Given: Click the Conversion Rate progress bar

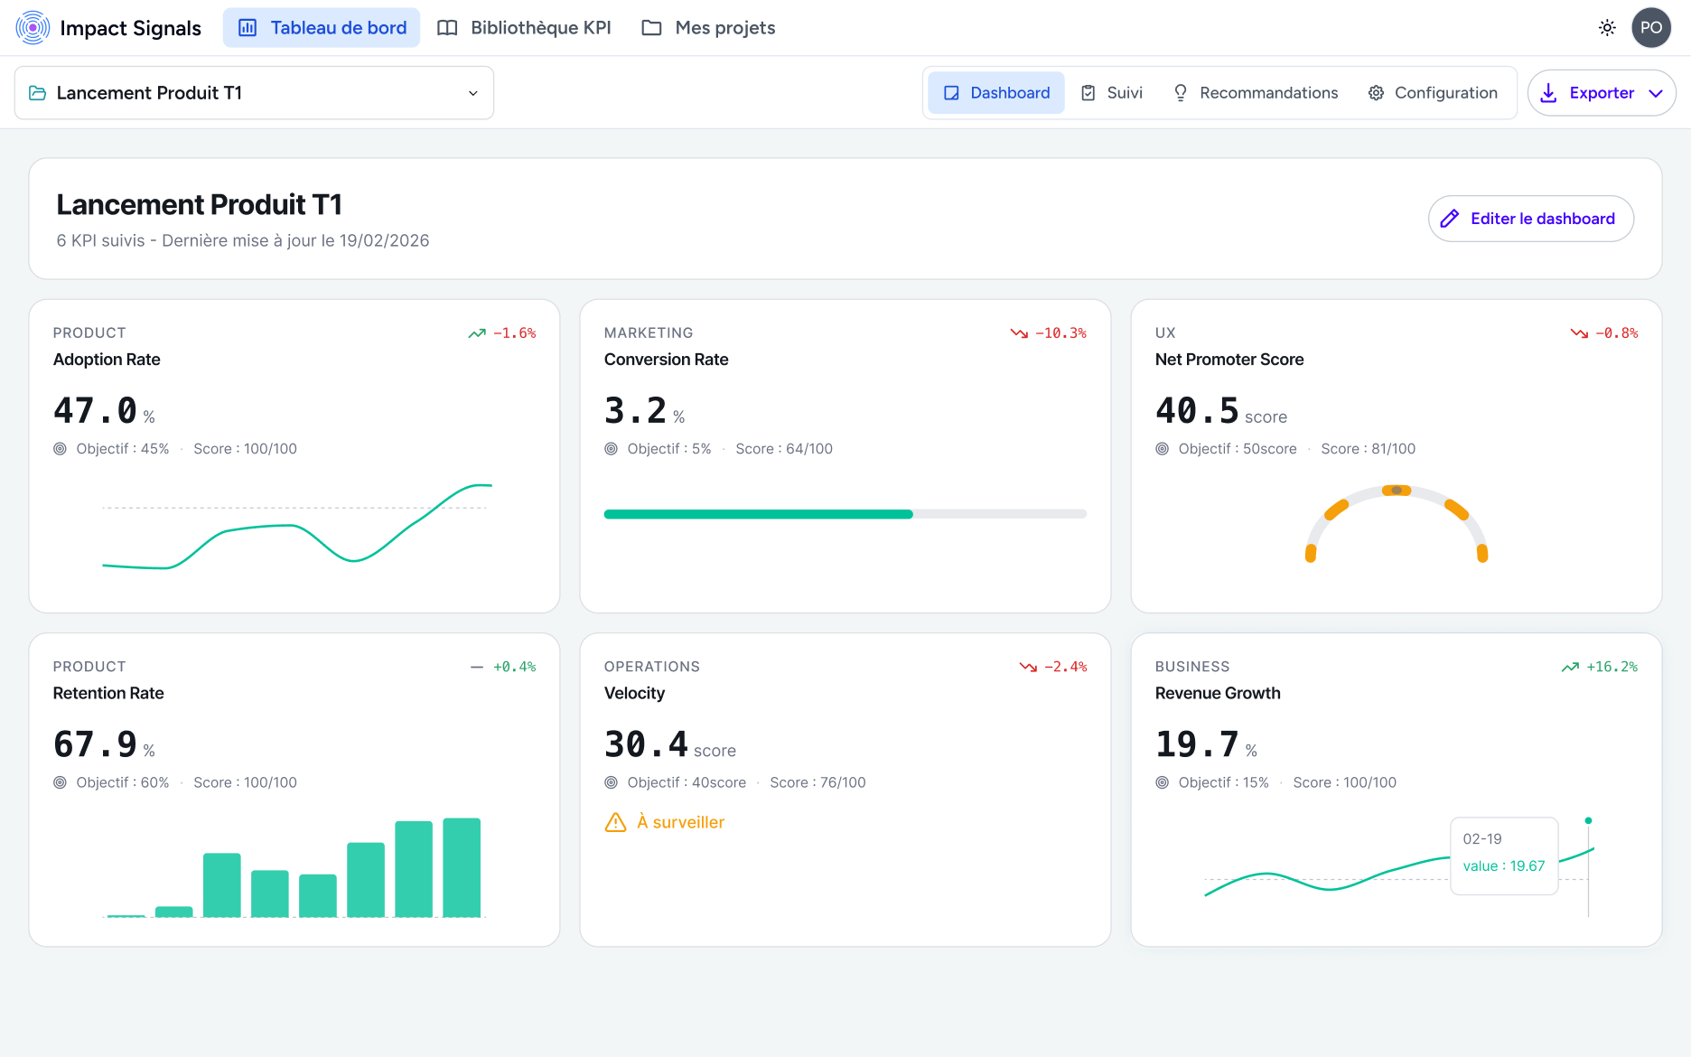Looking at the screenshot, I should coord(845,514).
